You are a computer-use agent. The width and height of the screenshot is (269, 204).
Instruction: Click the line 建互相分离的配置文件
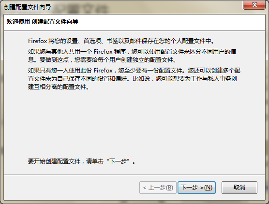tap(59, 87)
